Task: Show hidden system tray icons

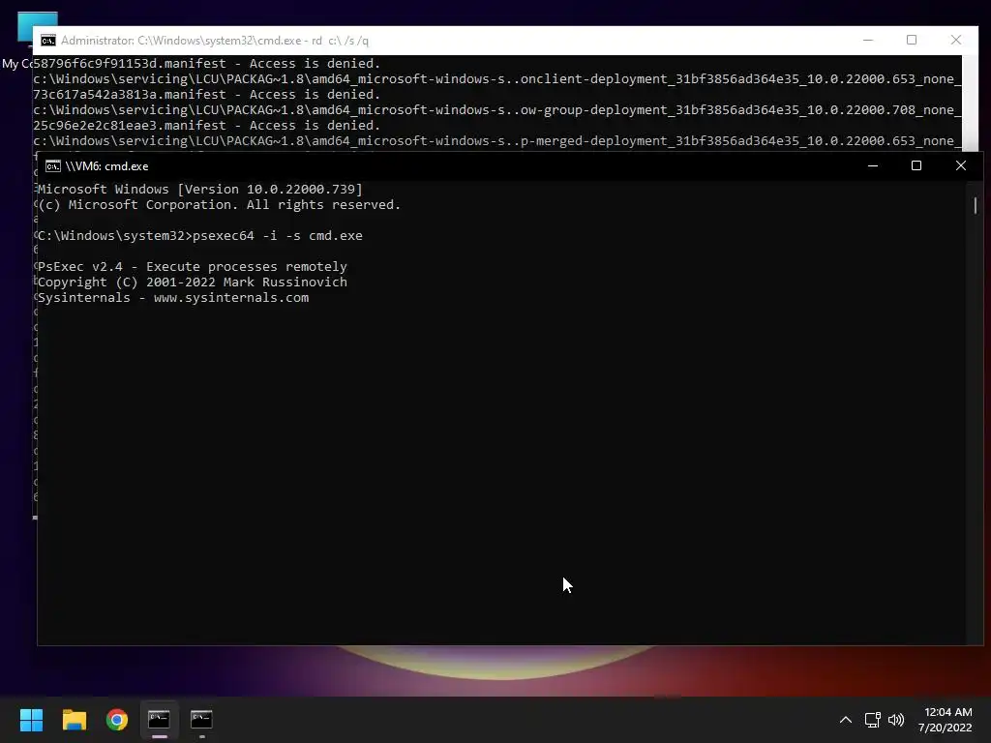Action: click(x=846, y=720)
